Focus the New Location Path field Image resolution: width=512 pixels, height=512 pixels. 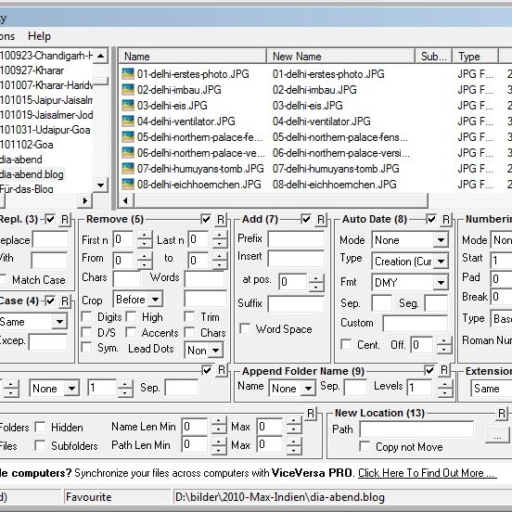coord(416,429)
